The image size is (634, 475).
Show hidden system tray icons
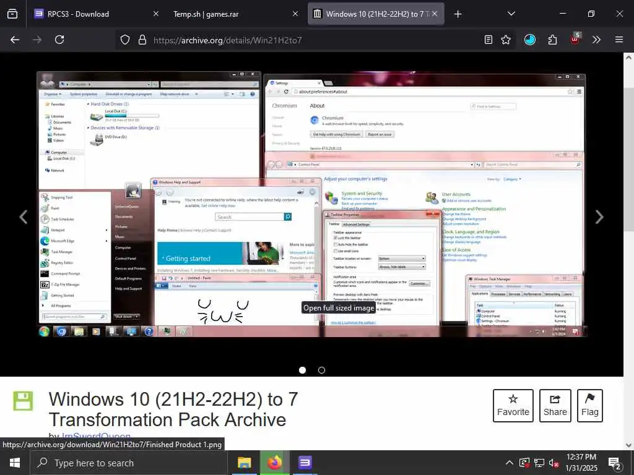510,463
